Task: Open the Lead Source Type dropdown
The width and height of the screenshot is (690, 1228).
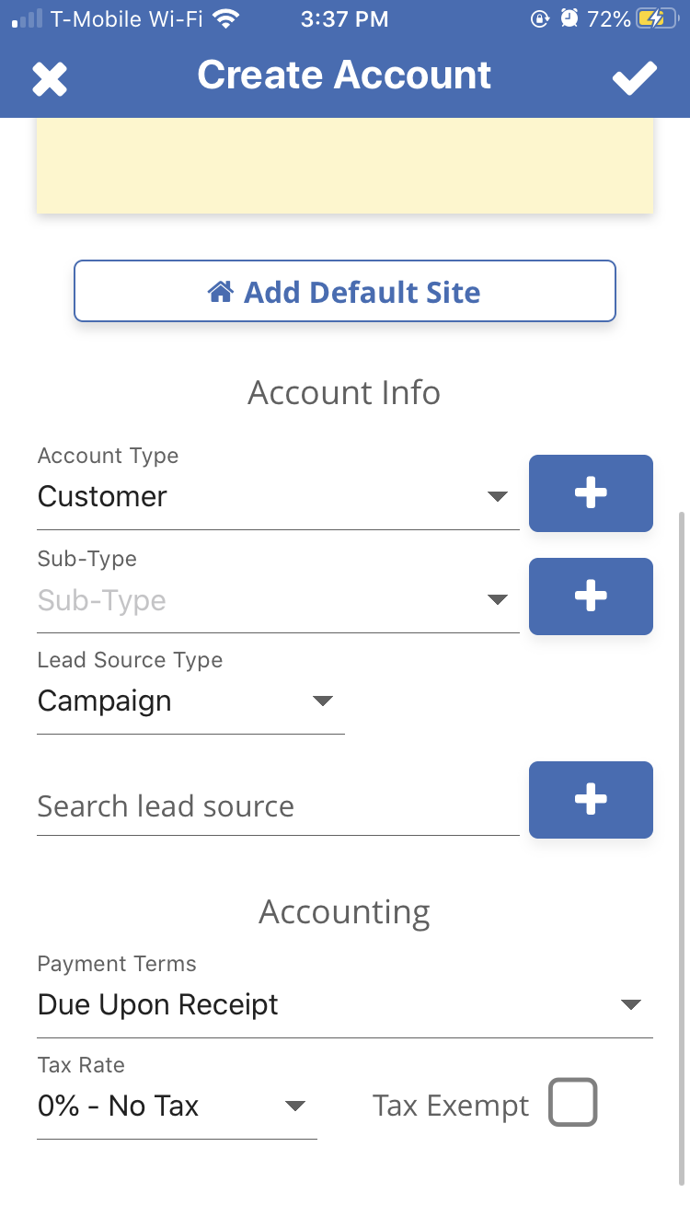Action: [190, 701]
